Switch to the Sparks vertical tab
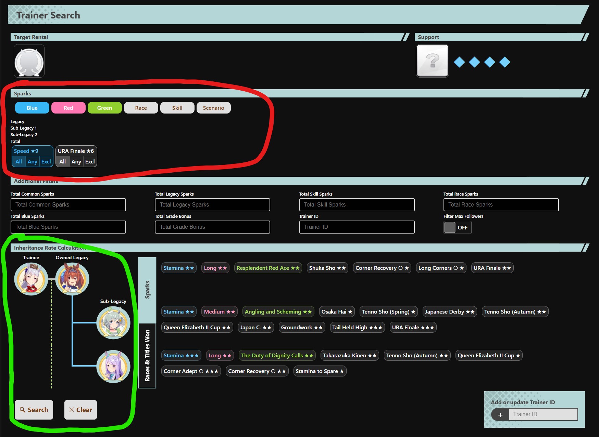The height and width of the screenshot is (437, 599). 147,290
